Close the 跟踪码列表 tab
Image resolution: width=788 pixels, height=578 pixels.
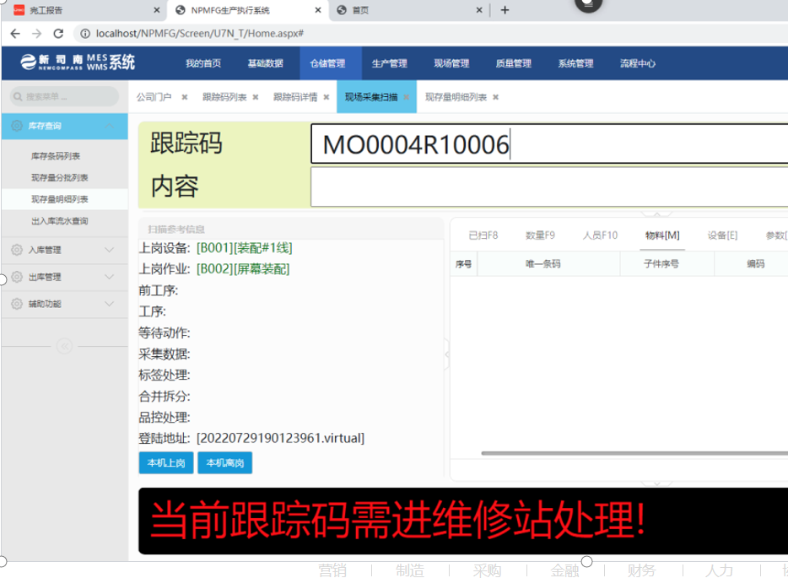tap(256, 97)
